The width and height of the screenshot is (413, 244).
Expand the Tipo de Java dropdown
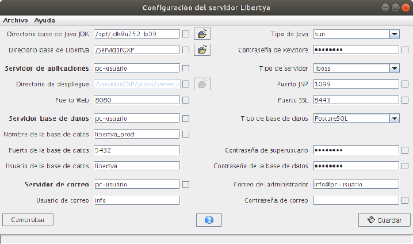coord(394,34)
